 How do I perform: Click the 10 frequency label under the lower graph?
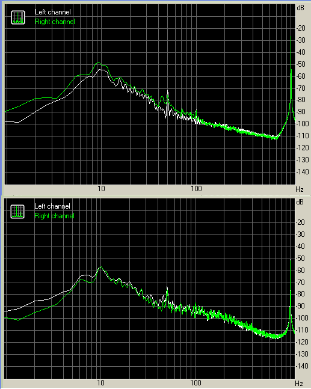[x=100, y=383]
